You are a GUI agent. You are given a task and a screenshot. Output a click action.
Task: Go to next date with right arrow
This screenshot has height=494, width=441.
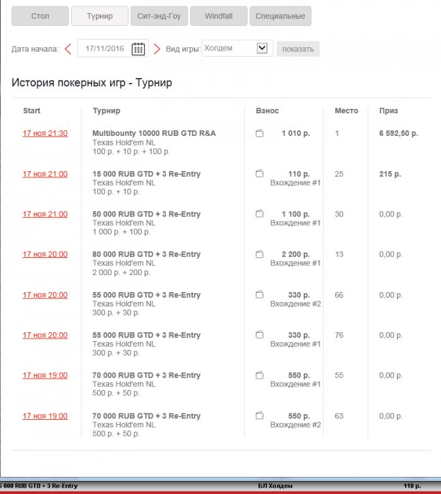click(157, 49)
